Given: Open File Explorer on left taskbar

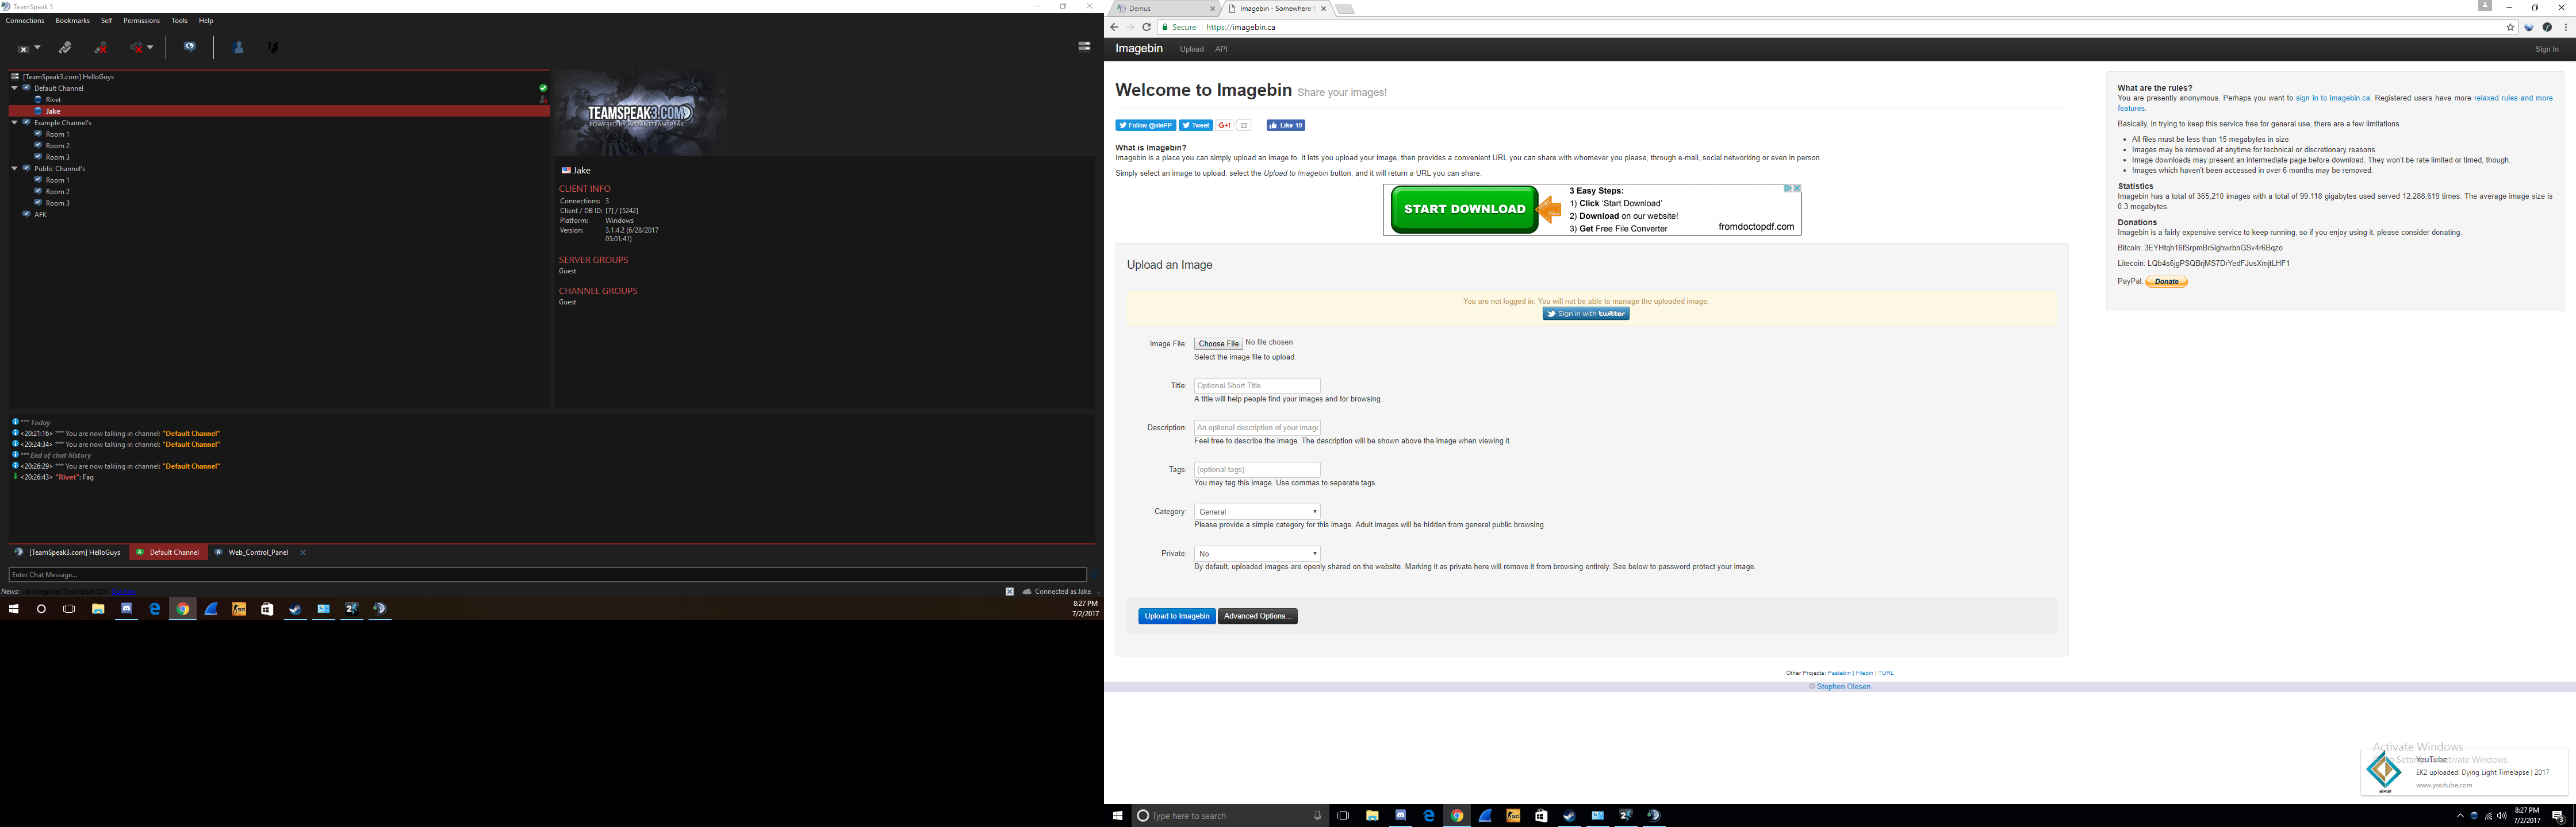Looking at the screenshot, I should coord(98,609).
